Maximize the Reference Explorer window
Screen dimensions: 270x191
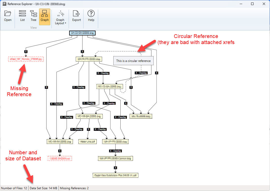coord(252,4)
